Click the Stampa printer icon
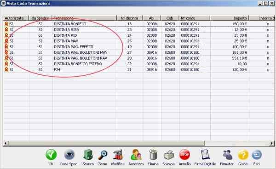The width and height of the screenshot is (276, 169). click(169, 155)
